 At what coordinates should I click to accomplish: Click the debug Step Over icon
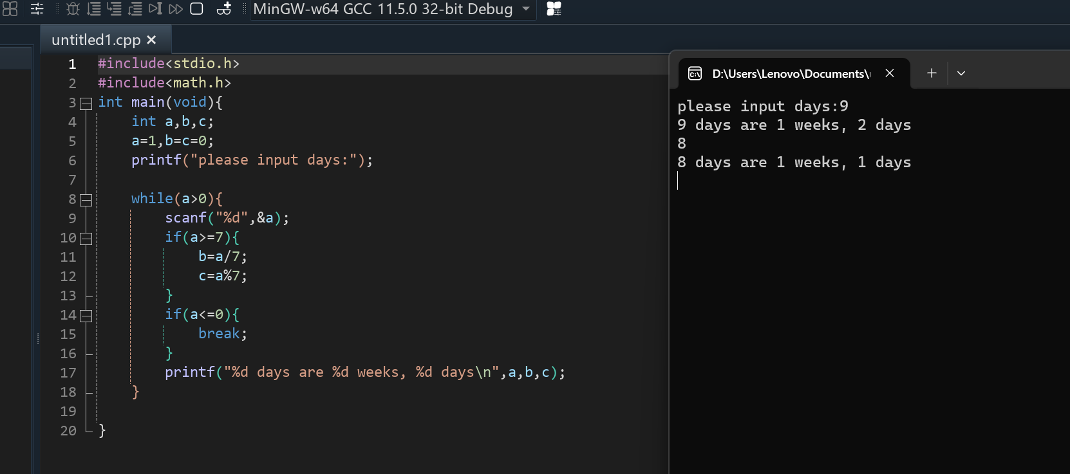94,8
